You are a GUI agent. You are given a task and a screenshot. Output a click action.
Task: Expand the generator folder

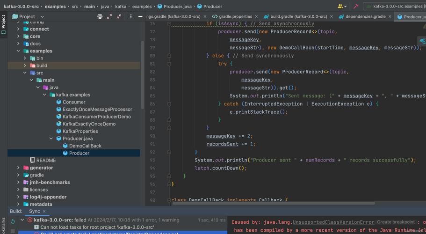click(18, 168)
